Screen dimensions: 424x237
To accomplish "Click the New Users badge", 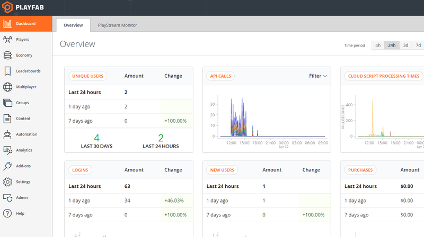I will [222, 170].
